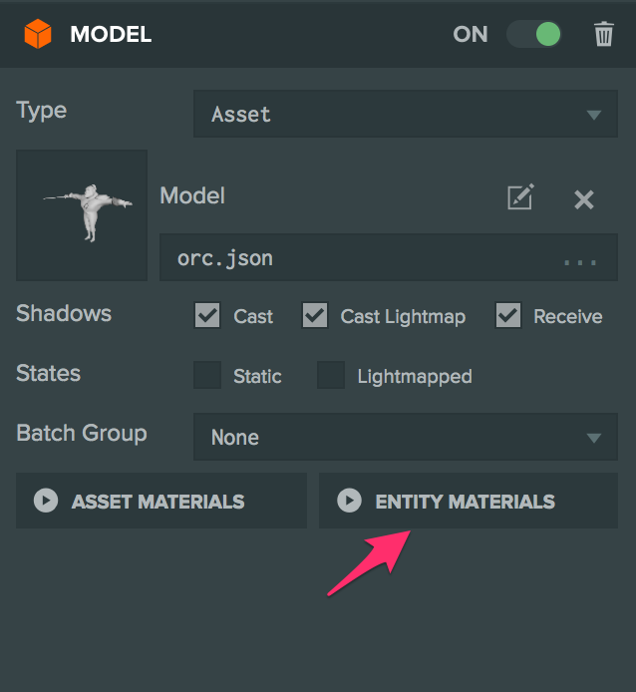Uncheck the Cast shadows checkbox

[207, 316]
